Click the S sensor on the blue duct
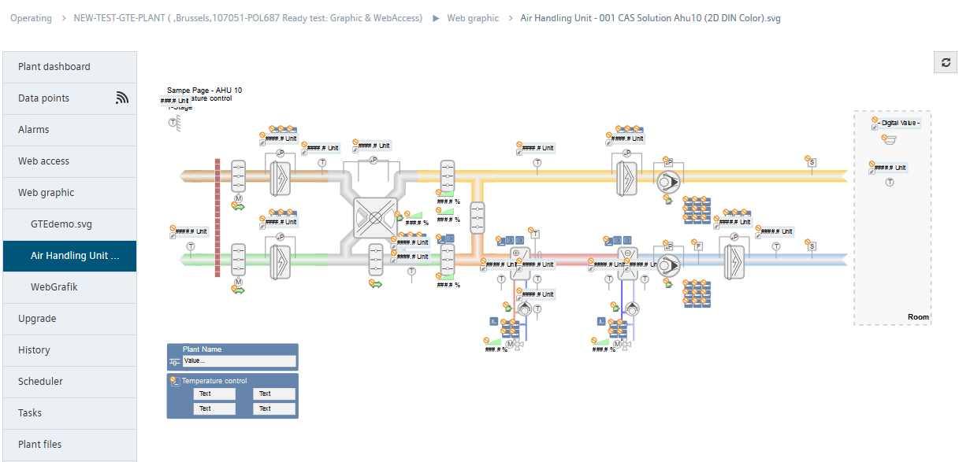Screen dimensions: 959x462 [812, 246]
